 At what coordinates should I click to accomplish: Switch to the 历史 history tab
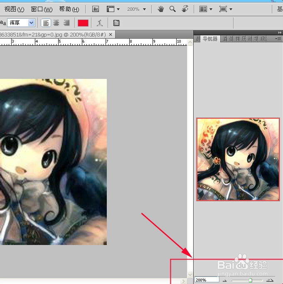click(x=244, y=39)
